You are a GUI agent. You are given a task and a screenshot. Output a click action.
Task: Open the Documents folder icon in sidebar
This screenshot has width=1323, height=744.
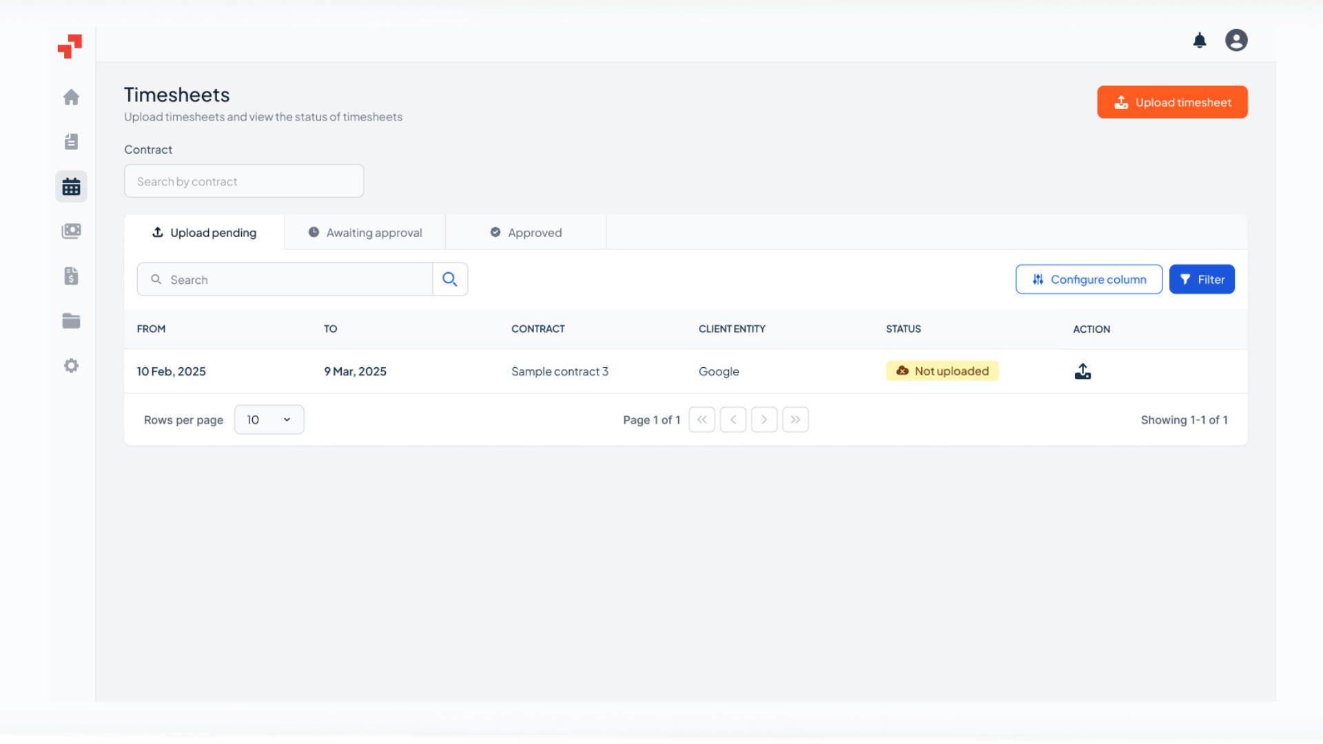pyautogui.click(x=71, y=320)
